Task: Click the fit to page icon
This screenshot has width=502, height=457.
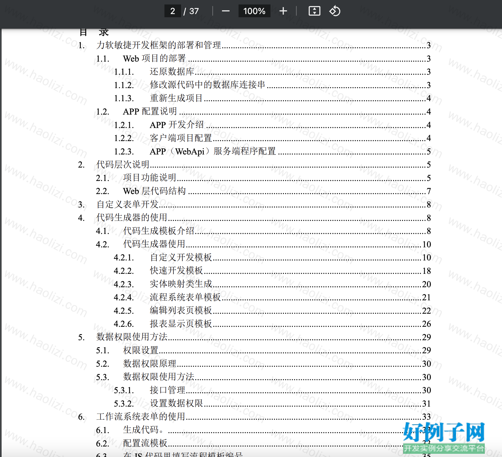Action: point(314,11)
